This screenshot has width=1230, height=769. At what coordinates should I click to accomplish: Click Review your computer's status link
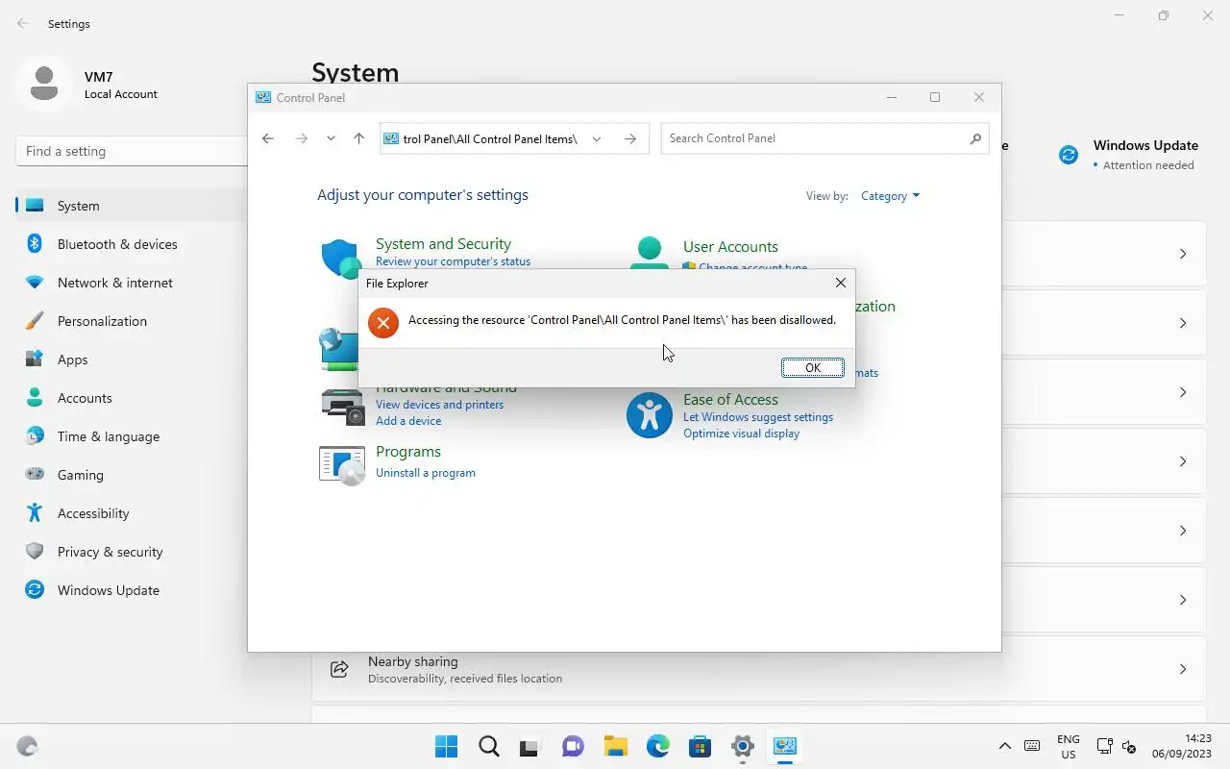tap(453, 261)
